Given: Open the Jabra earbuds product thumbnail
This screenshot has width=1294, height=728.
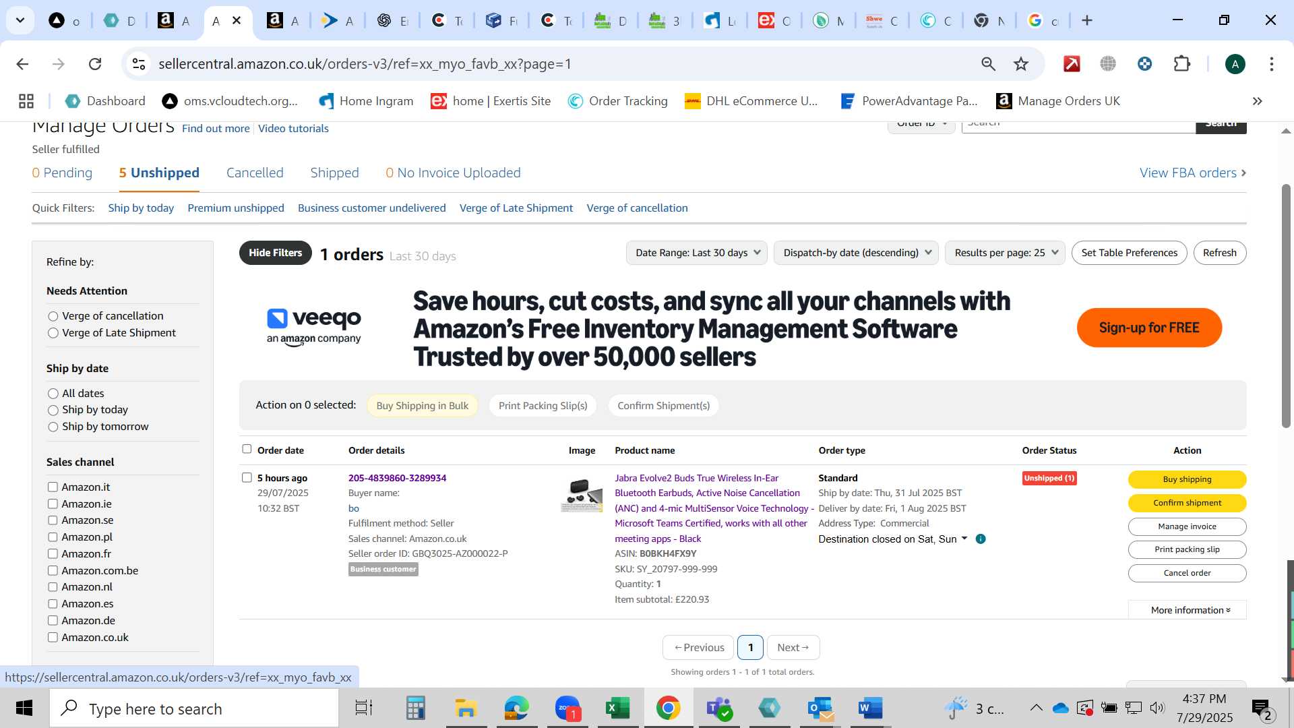Looking at the screenshot, I should (582, 495).
